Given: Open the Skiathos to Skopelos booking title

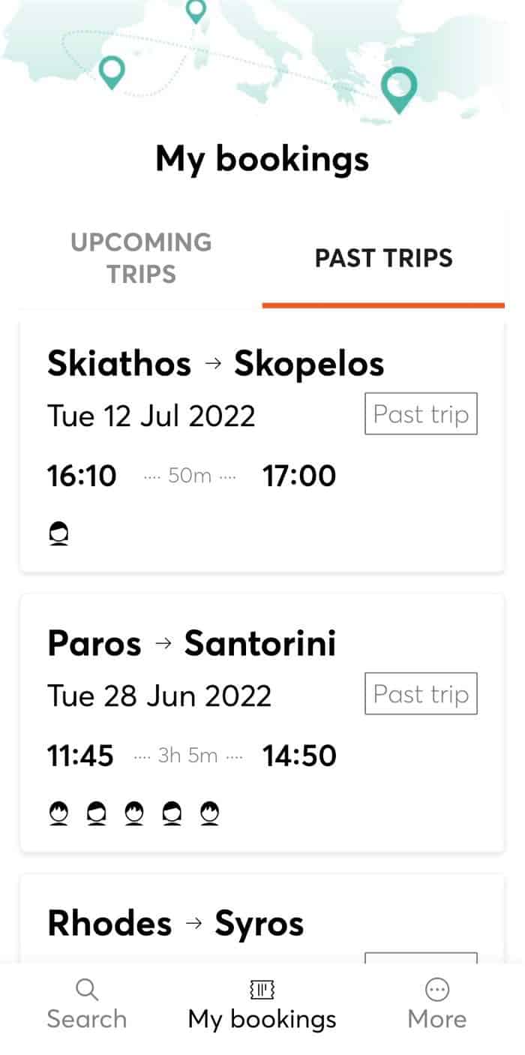Looking at the screenshot, I should [215, 364].
